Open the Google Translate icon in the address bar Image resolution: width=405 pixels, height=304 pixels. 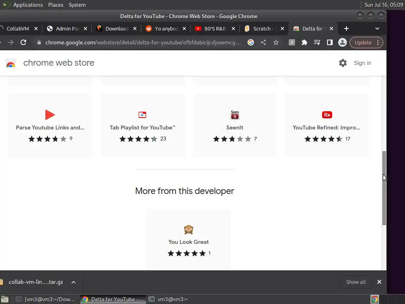coord(250,42)
